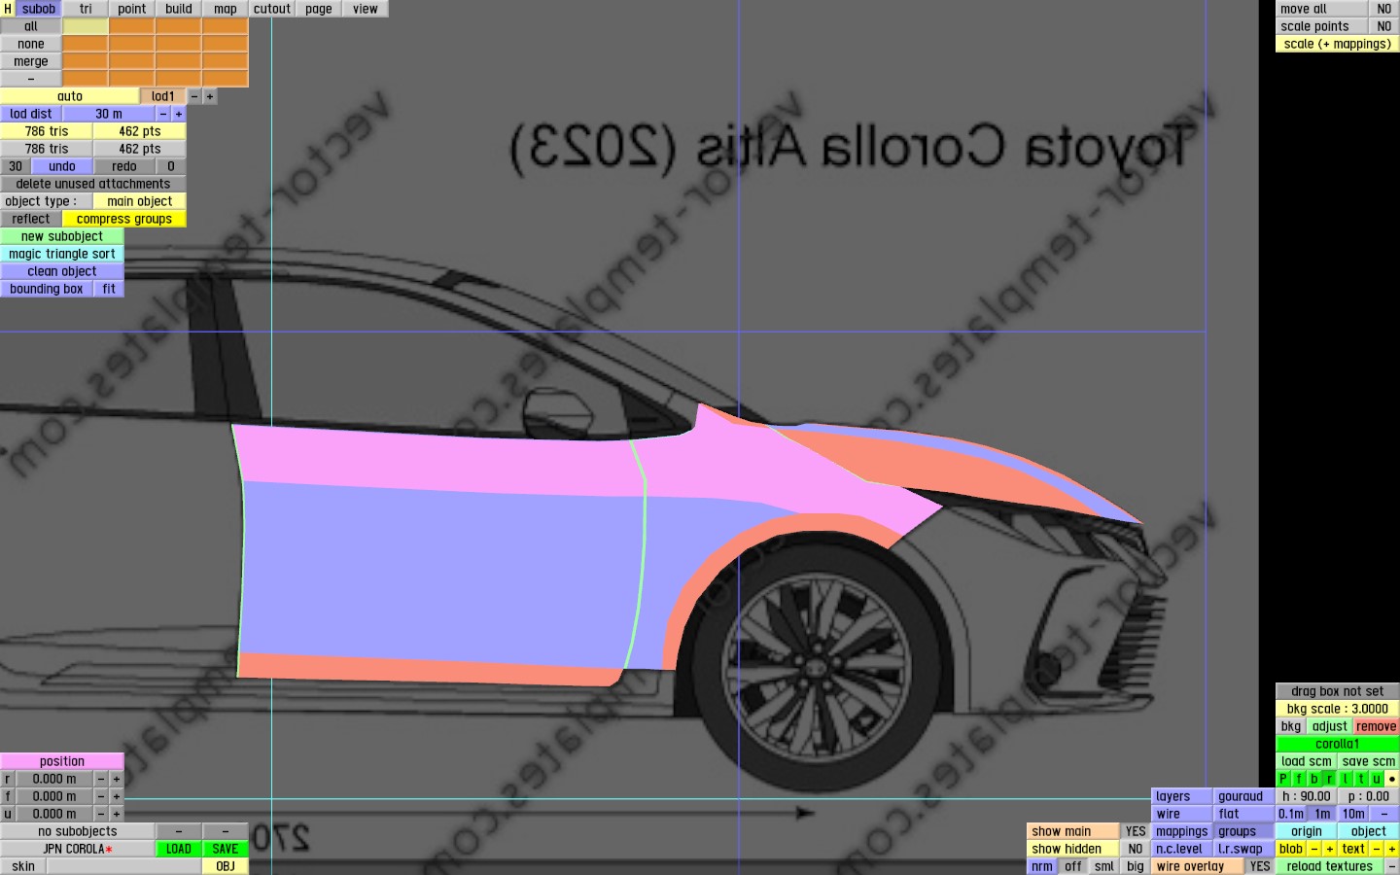The image size is (1400, 875).
Task: Create a new subobject
Action: [x=62, y=236]
